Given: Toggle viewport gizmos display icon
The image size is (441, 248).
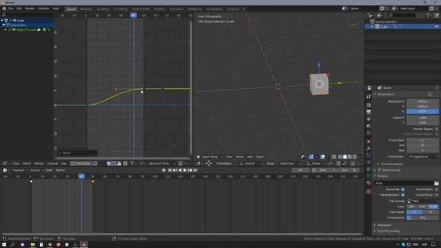Looking at the screenshot, I should click(311, 157).
